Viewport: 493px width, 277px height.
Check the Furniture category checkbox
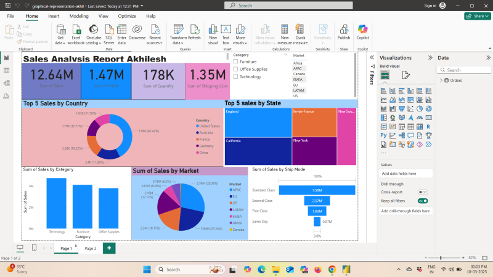(235, 62)
